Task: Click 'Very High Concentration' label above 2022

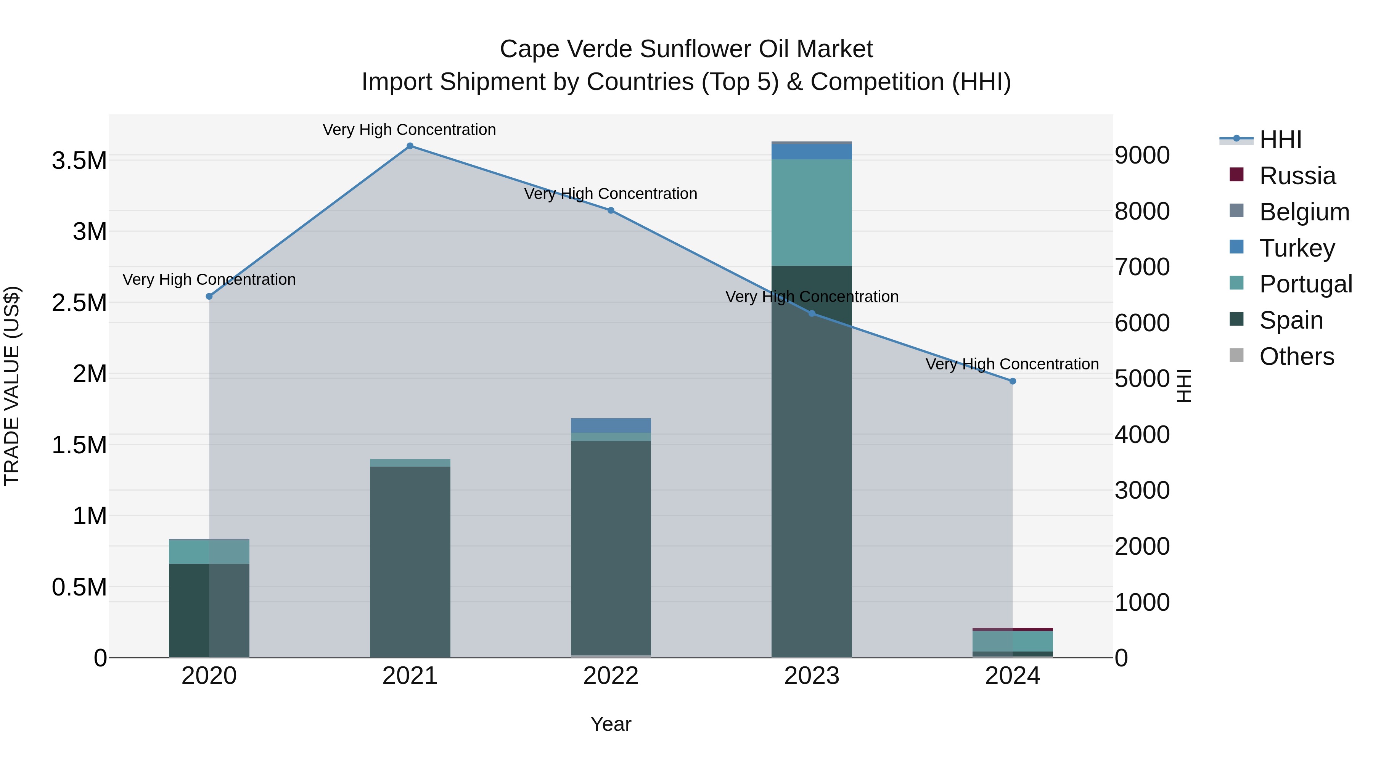Action: 610,193
